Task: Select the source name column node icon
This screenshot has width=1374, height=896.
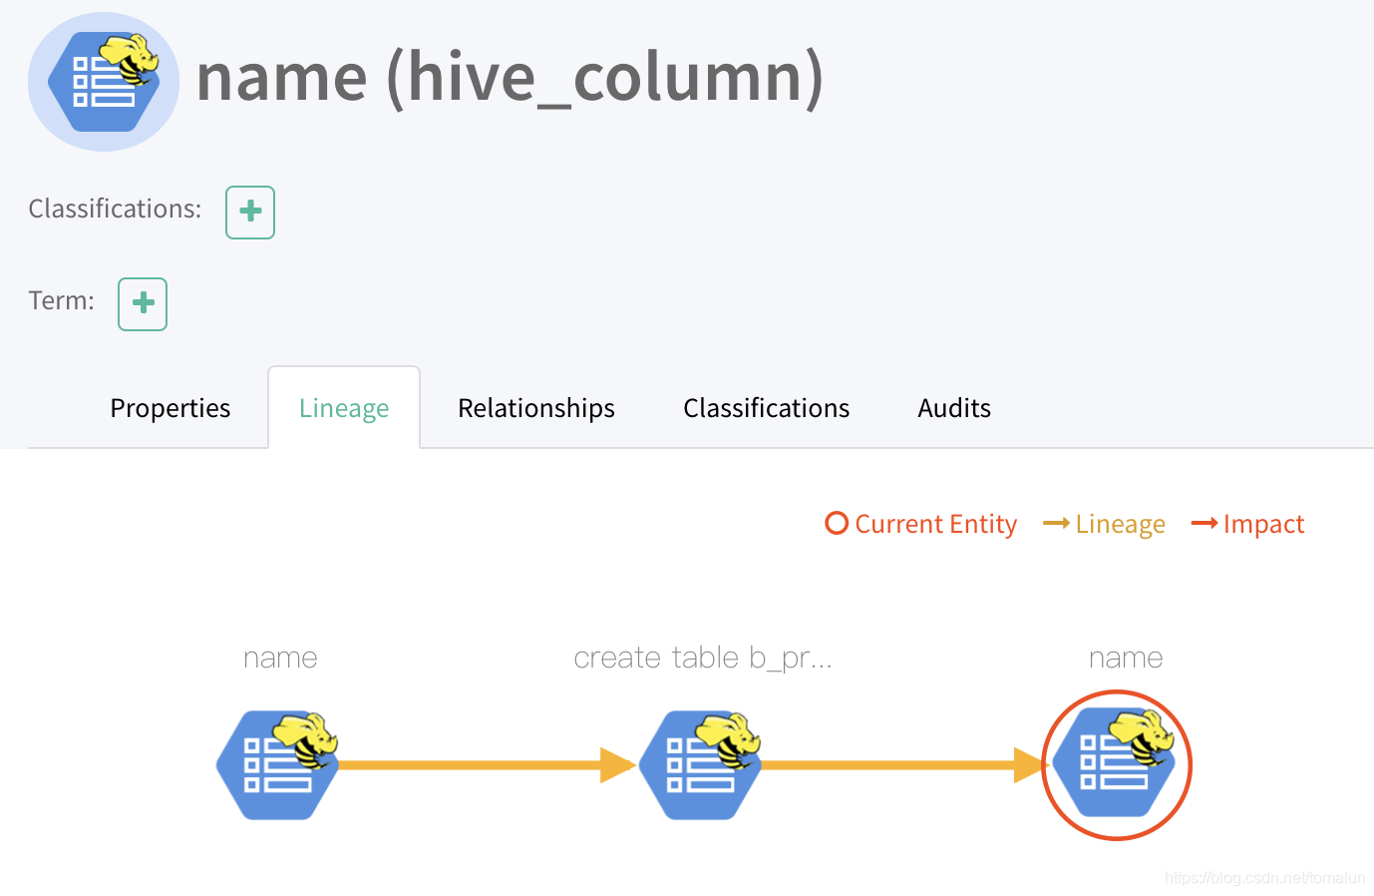Action: tap(278, 764)
